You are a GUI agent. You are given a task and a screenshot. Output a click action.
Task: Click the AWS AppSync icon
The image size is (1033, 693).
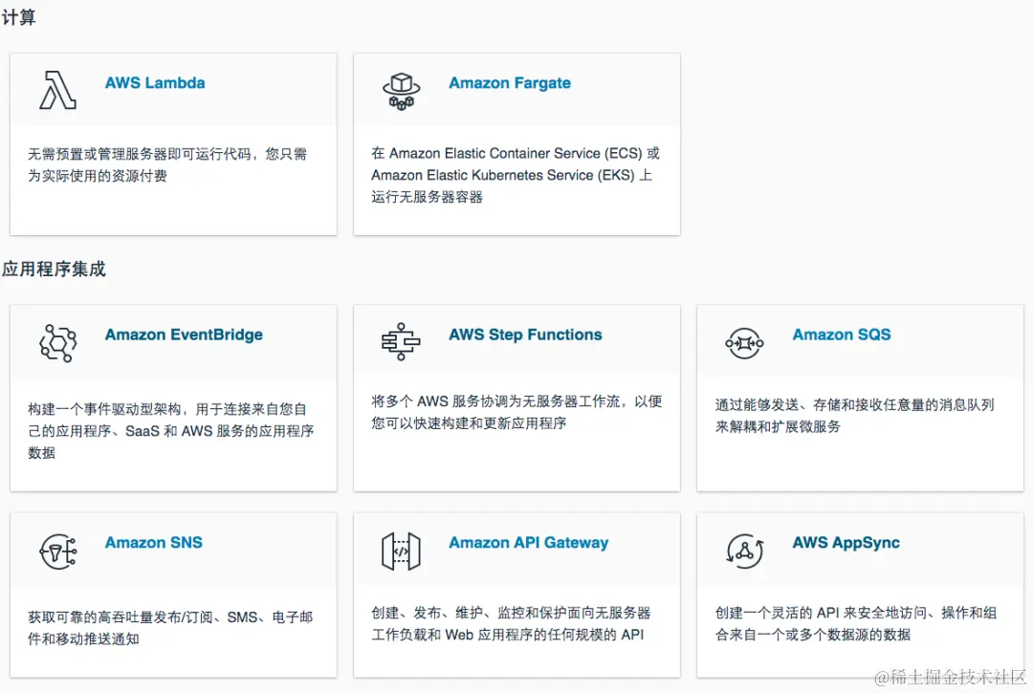(744, 551)
